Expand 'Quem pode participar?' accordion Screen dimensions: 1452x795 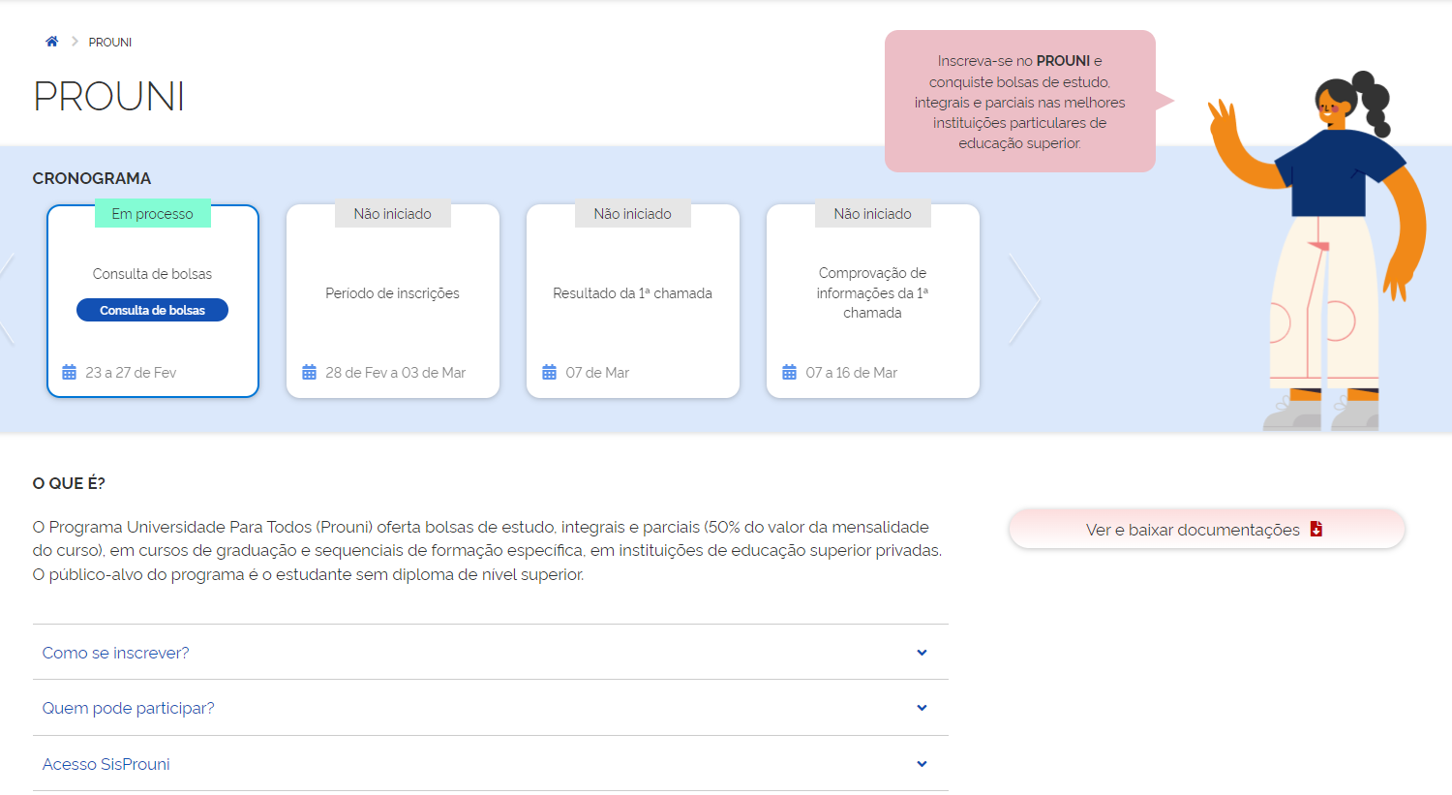pyautogui.click(x=129, y=708)
